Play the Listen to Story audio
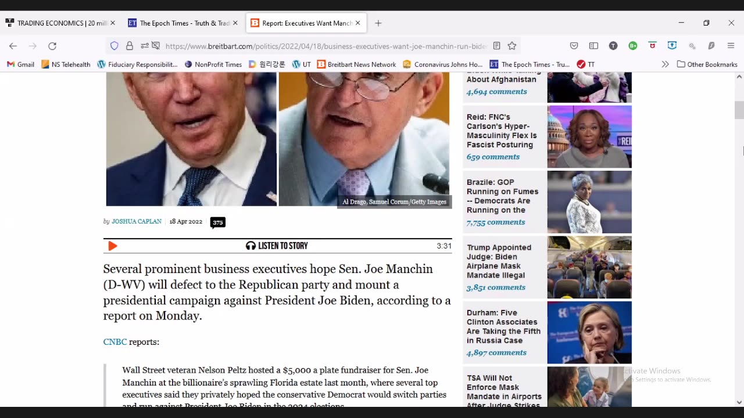The width and height of the screenshot is (744, 418). 113,246
